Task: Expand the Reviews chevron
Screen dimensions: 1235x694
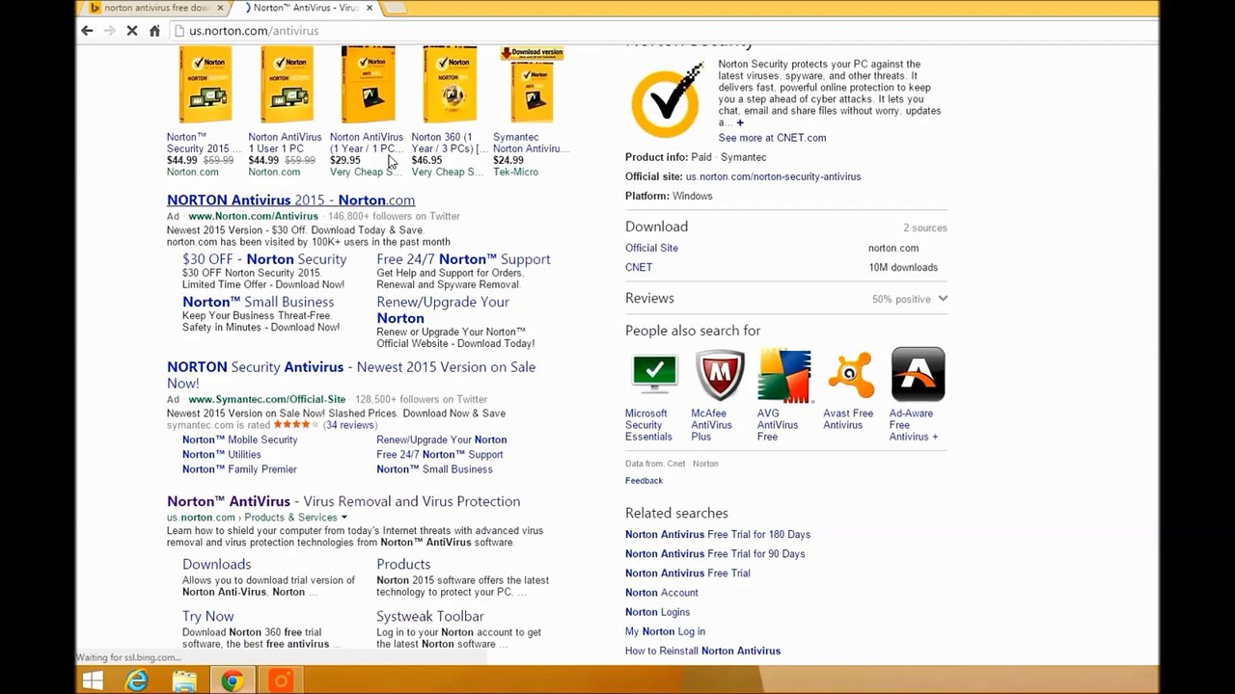Action: [x=943, y=299]
